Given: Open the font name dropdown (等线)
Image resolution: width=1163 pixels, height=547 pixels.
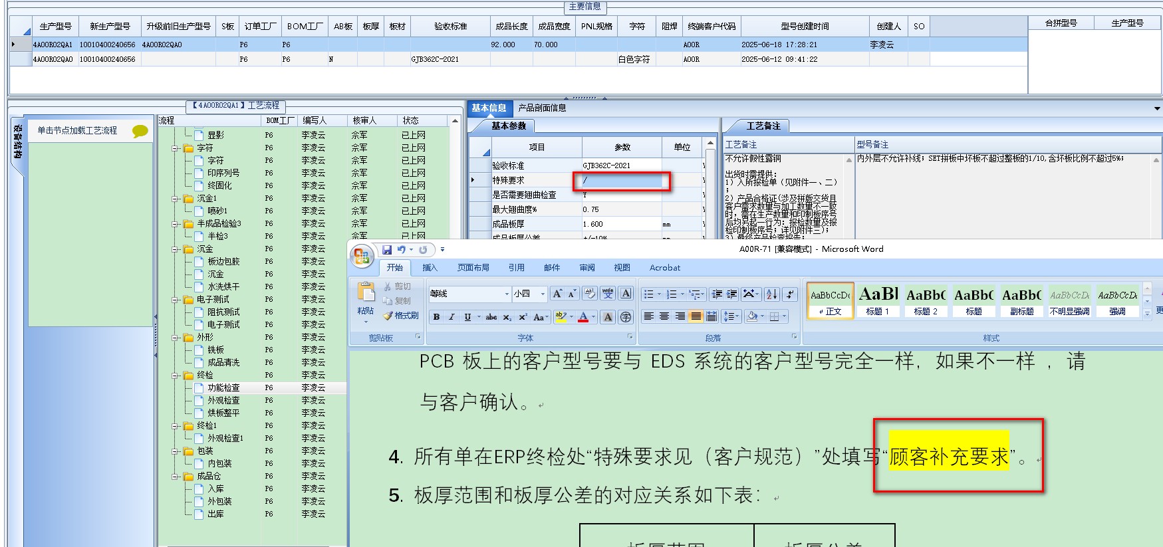Looking at the screenshot, I should 507,294.
